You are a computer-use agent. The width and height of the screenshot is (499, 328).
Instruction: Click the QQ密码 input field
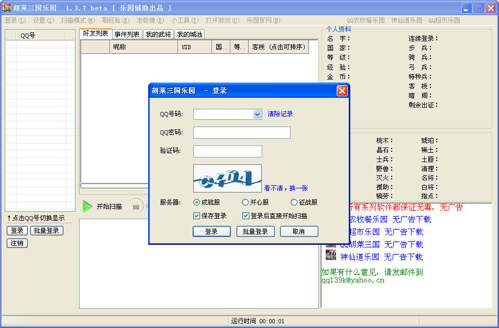point(242,132)
